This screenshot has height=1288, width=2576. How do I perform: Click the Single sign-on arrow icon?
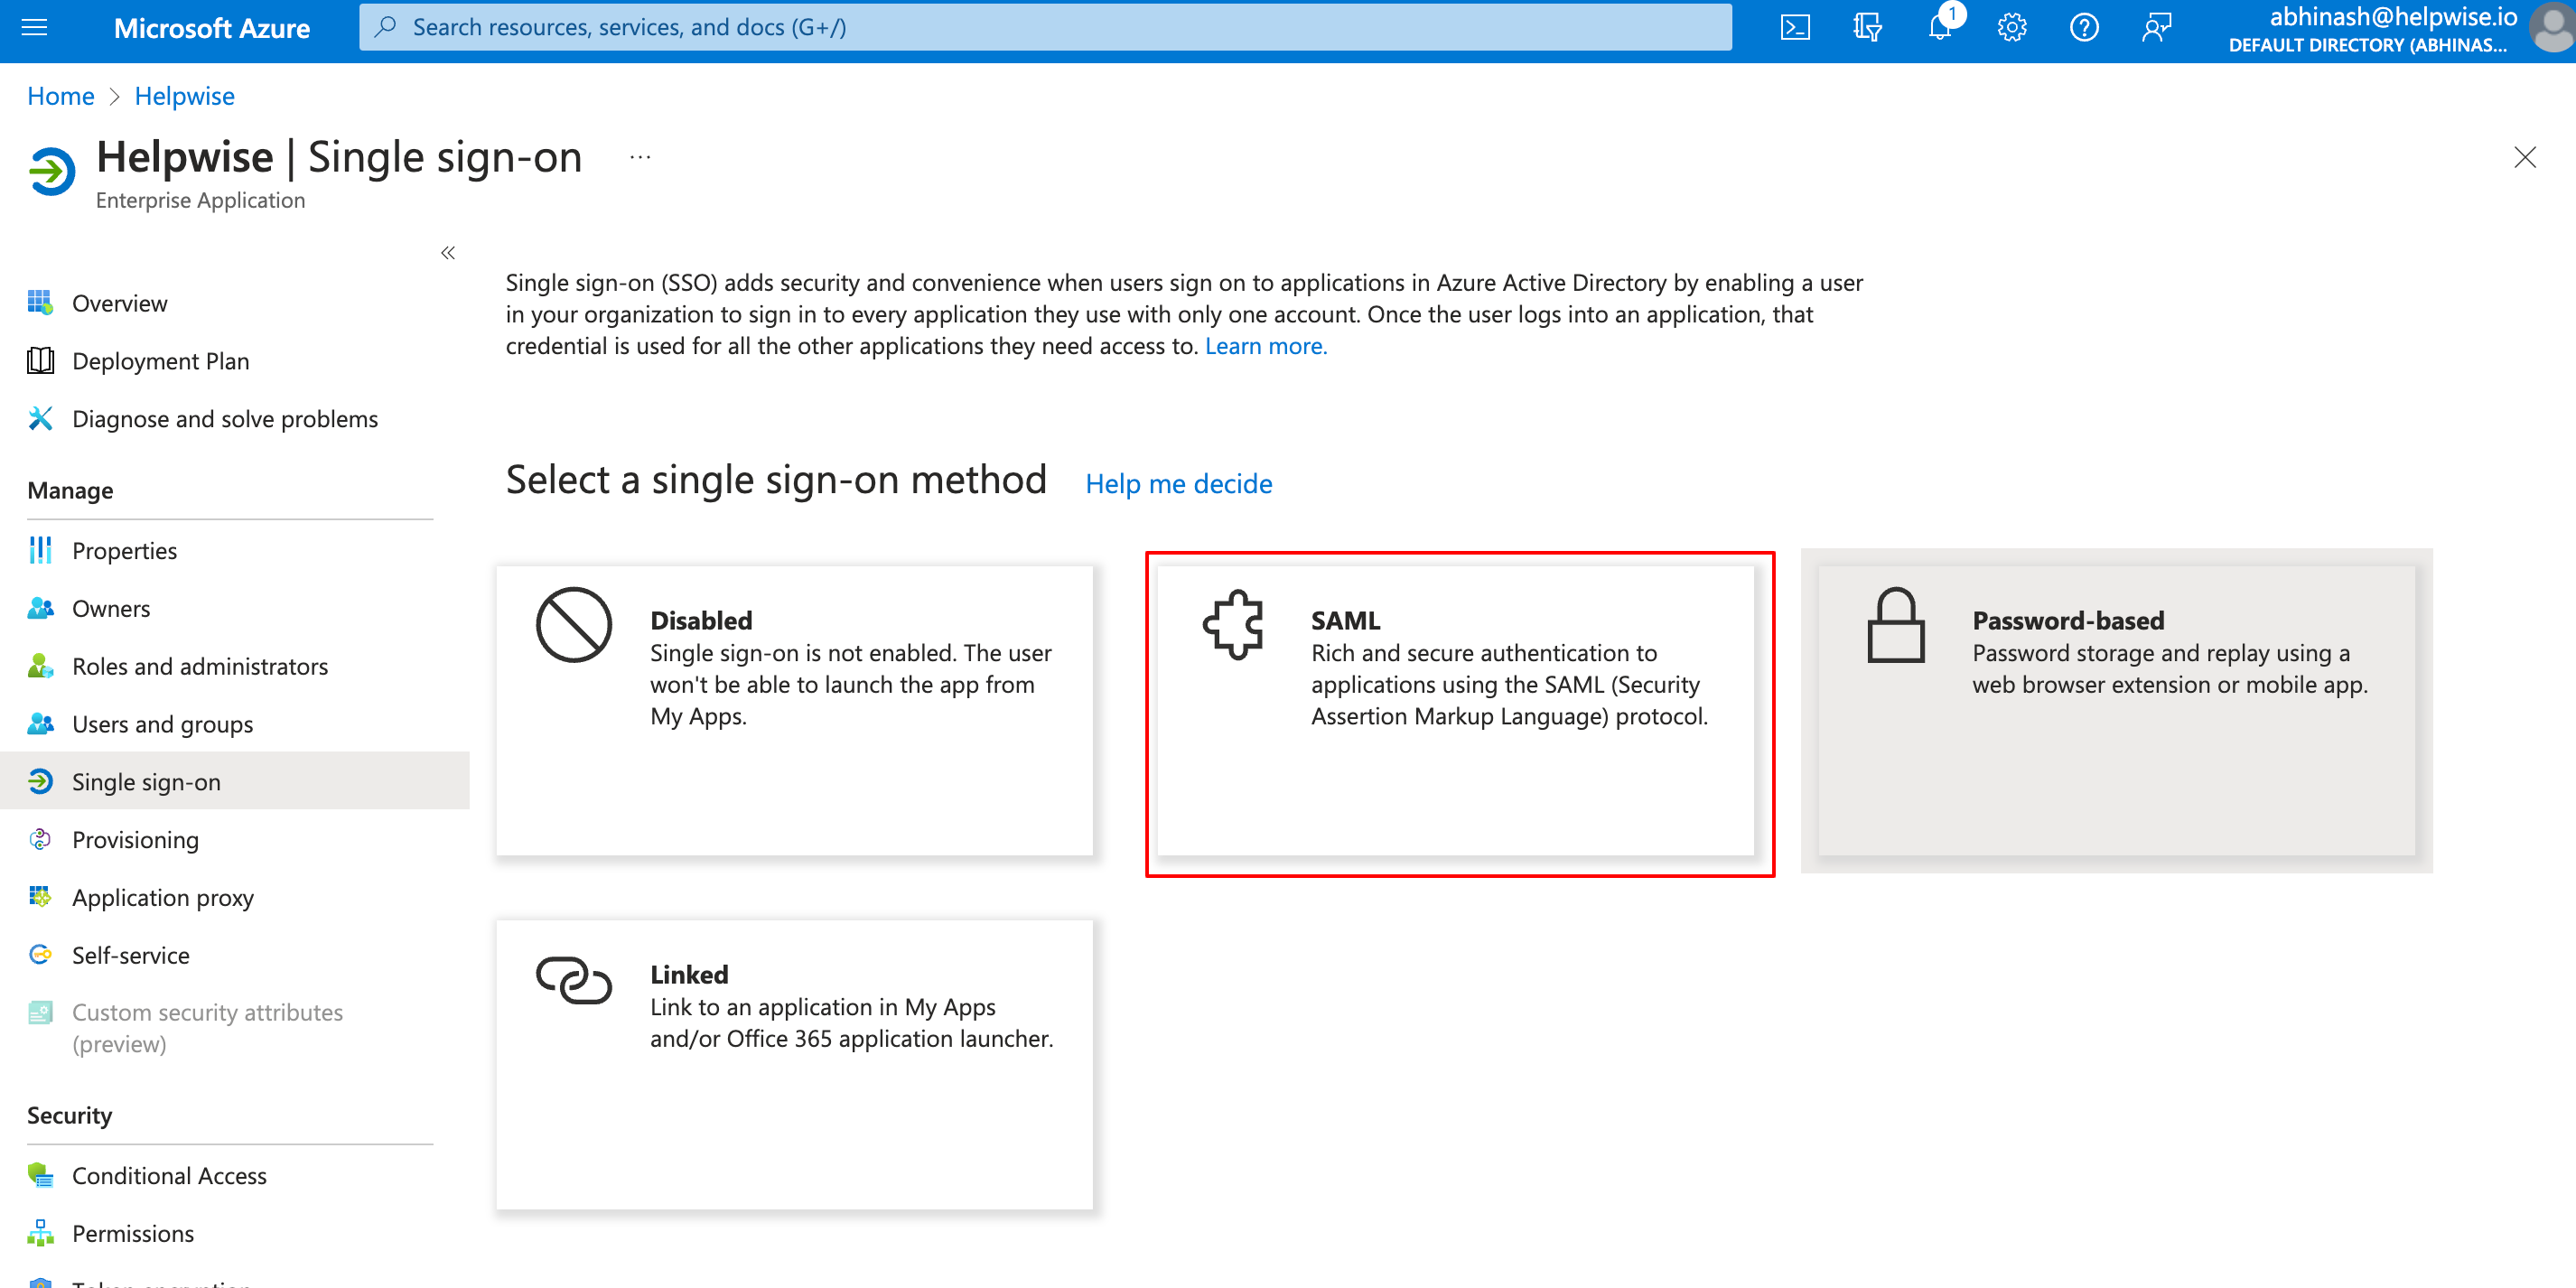click(x=40, y=781)
